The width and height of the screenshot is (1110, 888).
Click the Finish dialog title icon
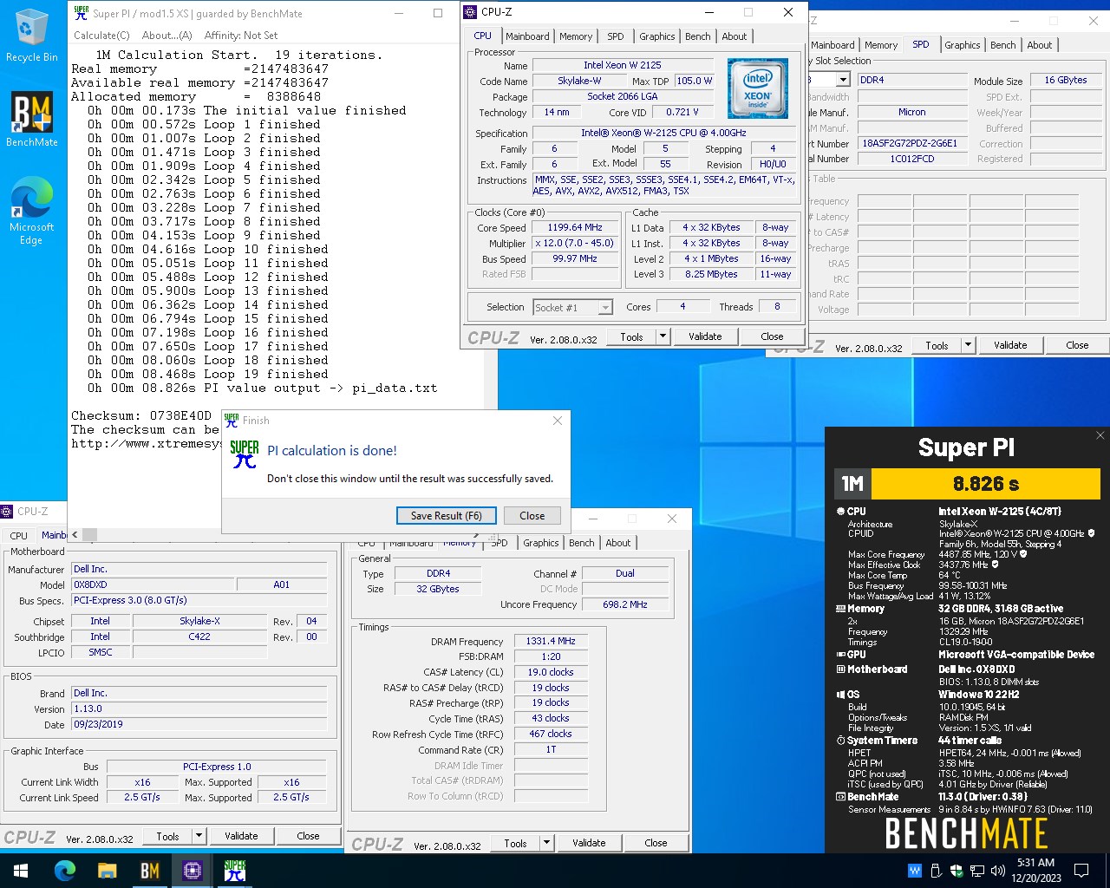point(232,421)
